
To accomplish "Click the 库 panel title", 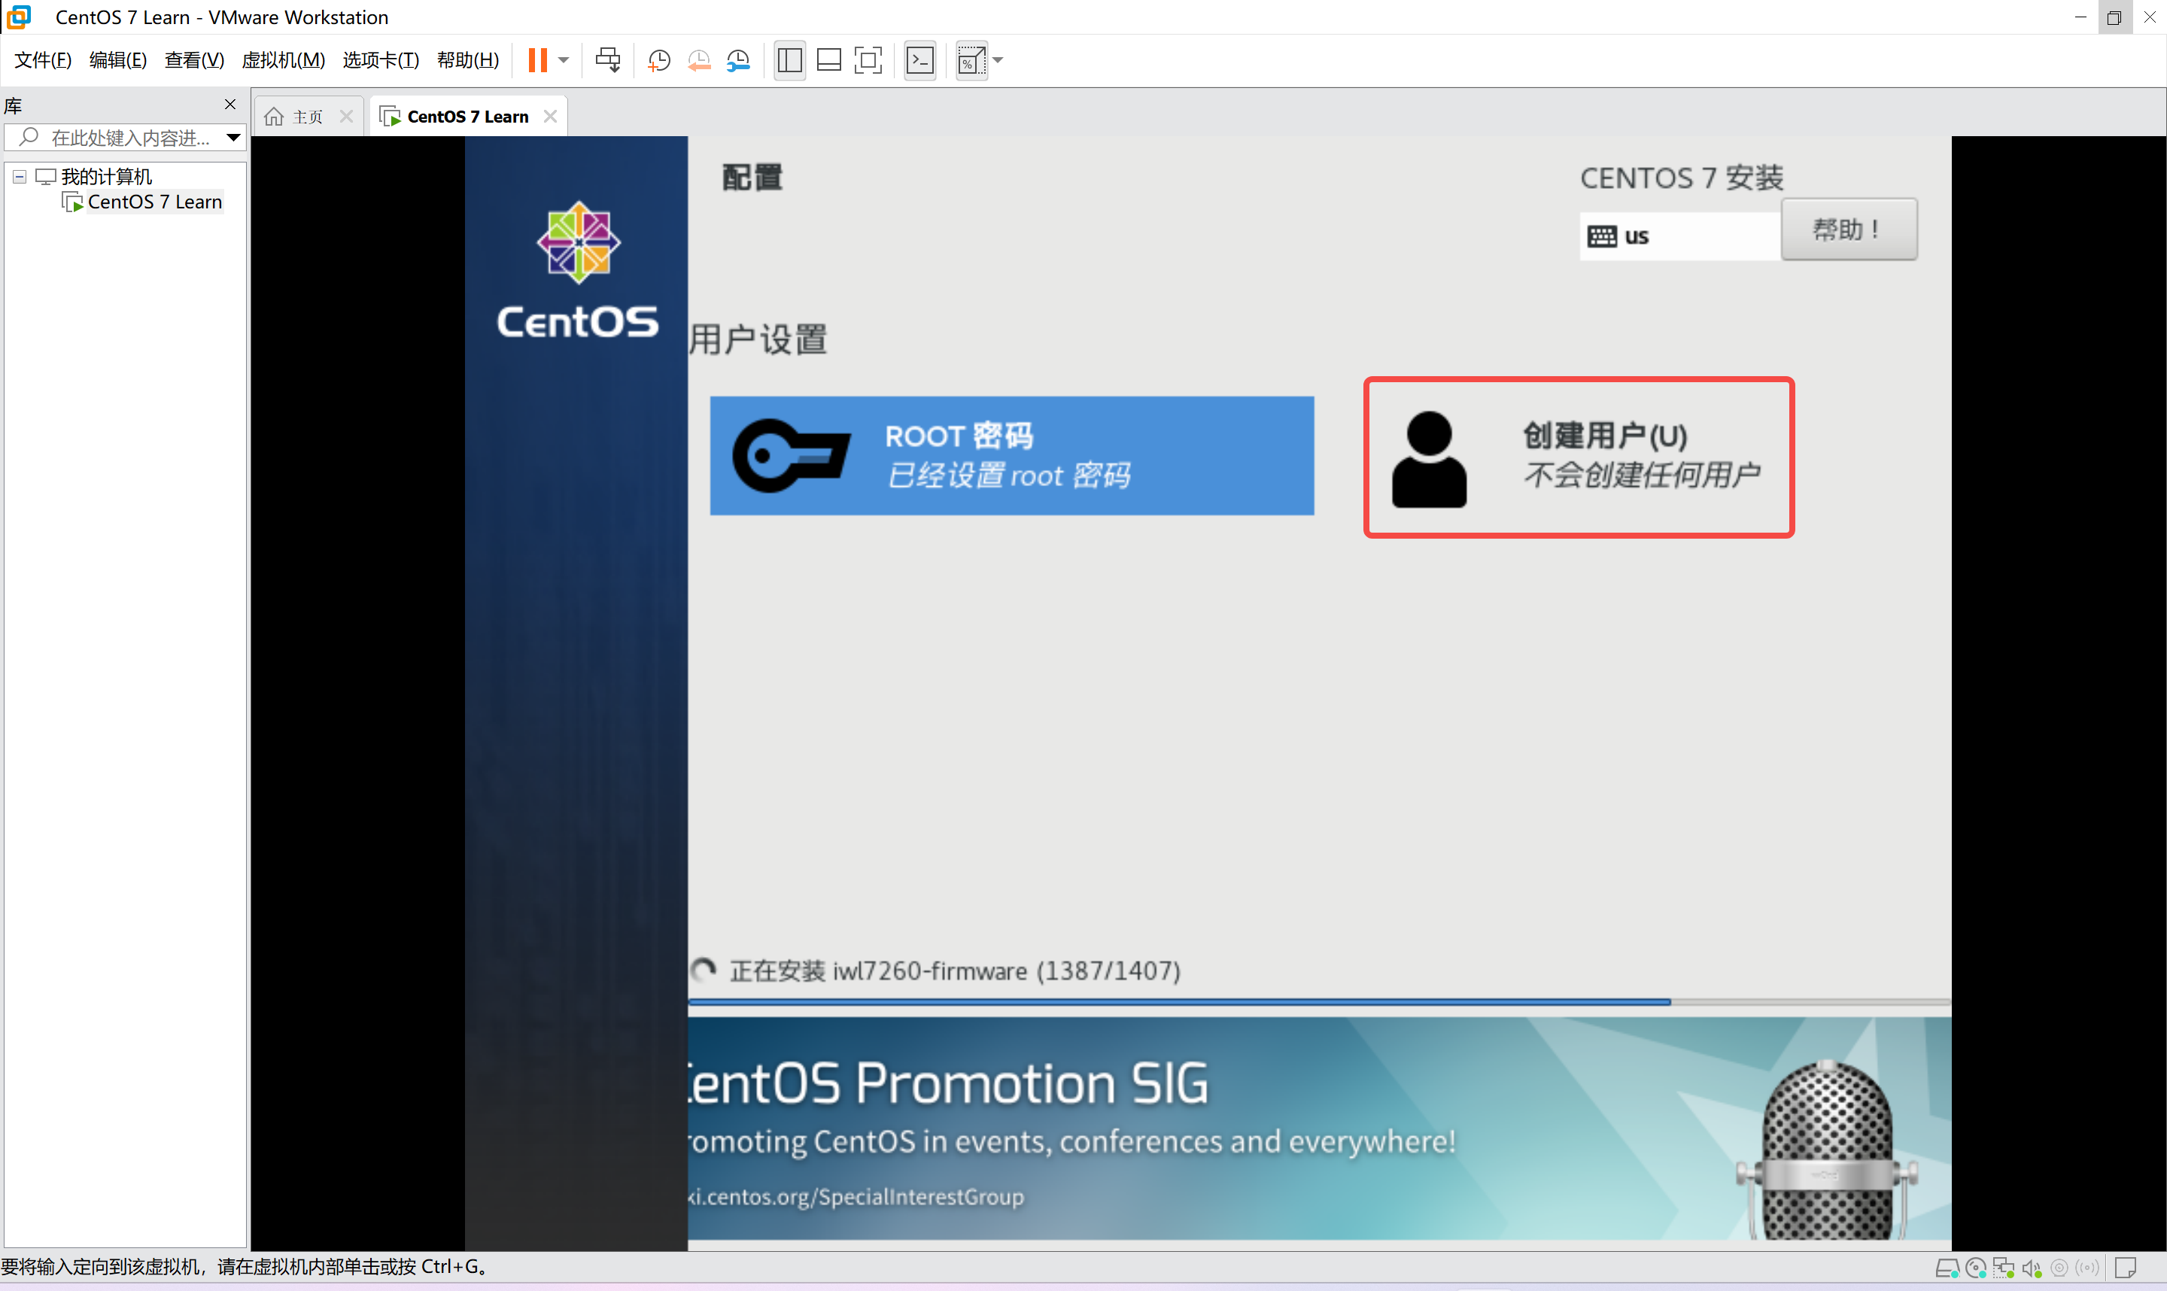I will pyautogui.click(x=13, y=106).
